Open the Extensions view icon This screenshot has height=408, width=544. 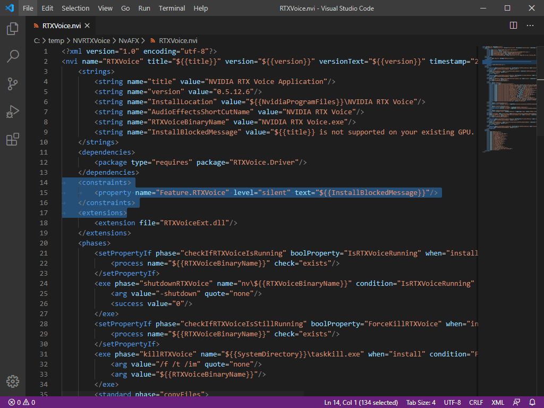tap(13, 139)
